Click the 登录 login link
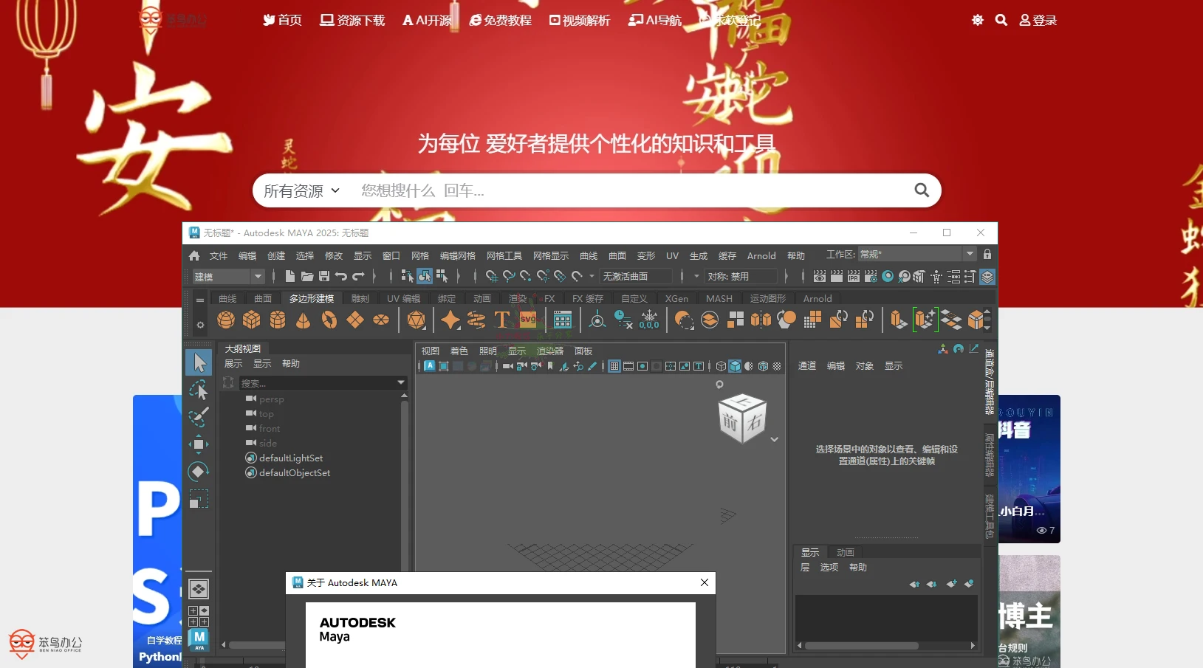1203x668 pixels. [1038, 20]
